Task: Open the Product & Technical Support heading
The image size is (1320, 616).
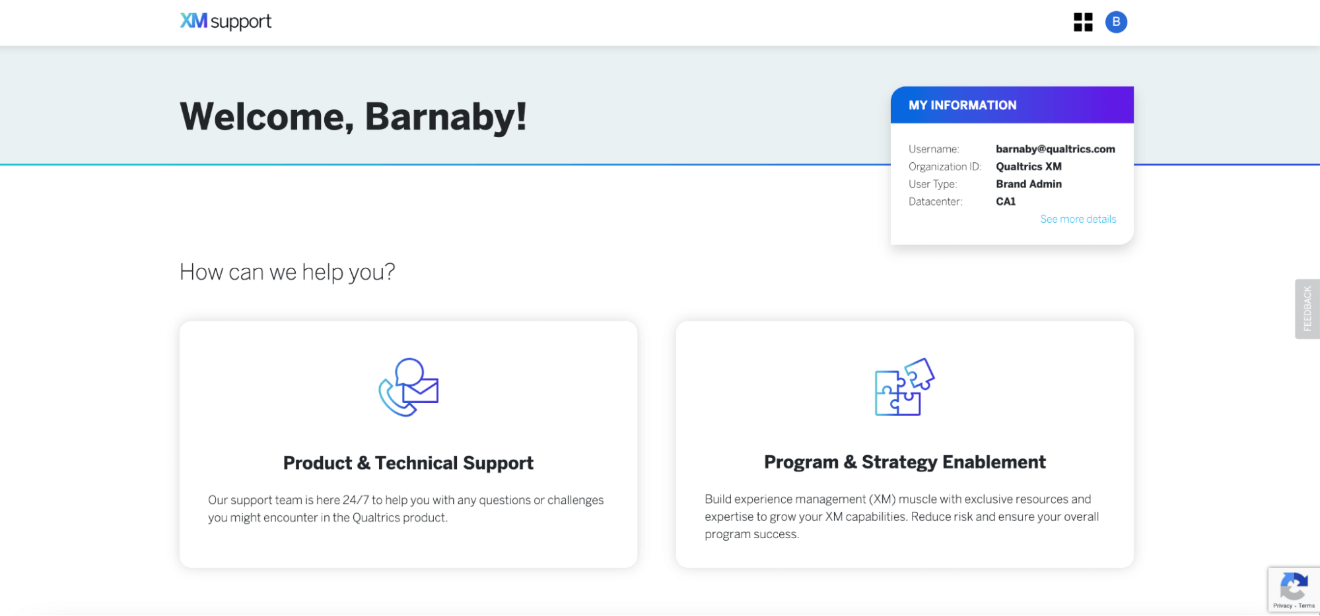Action: (408, 463)
